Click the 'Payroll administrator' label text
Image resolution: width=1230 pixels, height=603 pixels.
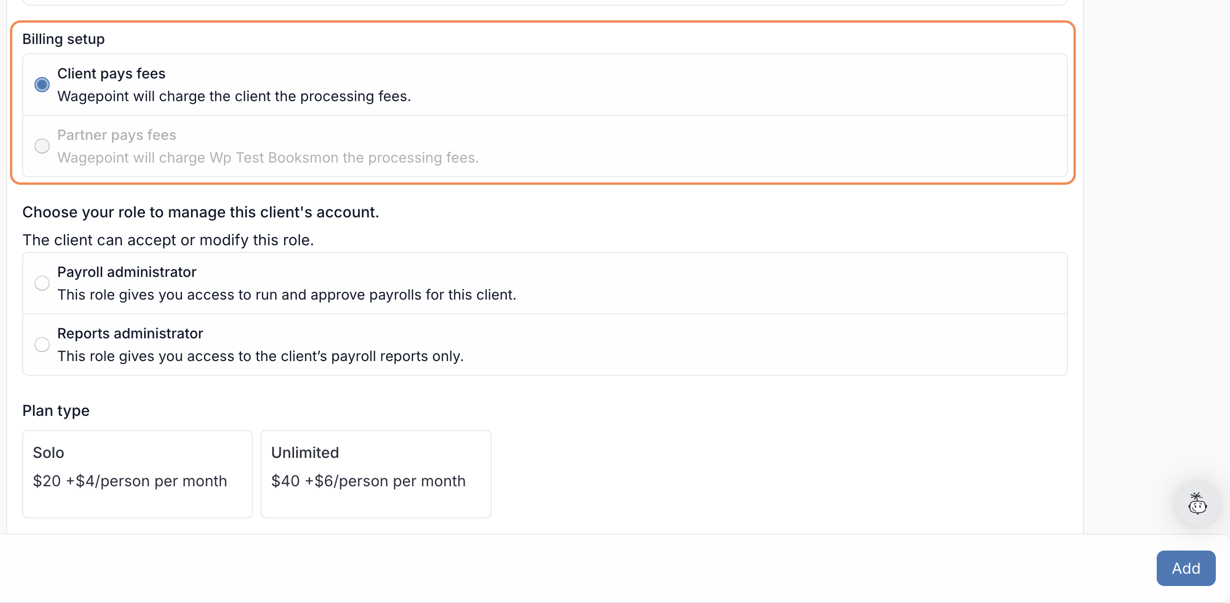(127, 272)
